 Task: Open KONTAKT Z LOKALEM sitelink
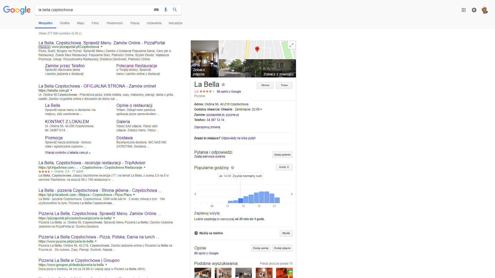[x=67, y=122]
